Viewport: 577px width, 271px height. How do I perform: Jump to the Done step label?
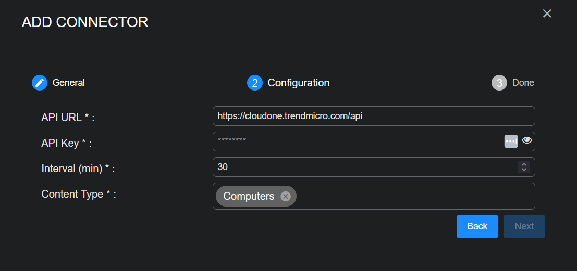click(x=523, y=83)
